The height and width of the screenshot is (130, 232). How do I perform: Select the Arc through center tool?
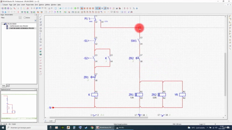tap(41, 34)
